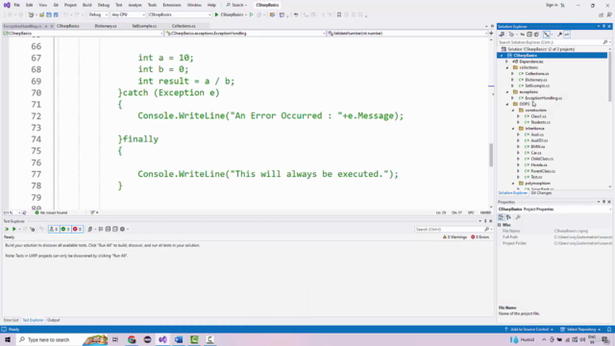Open Test Explorer settings gear

[x=122, y=229]
